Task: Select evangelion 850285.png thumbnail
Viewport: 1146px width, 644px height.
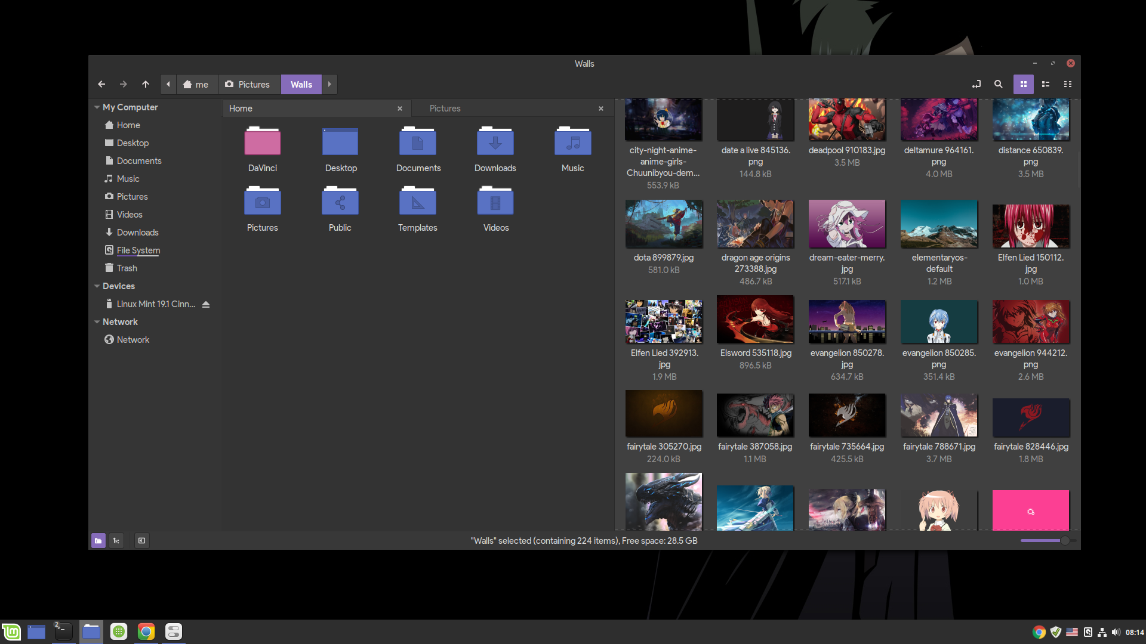Action: 939,321
